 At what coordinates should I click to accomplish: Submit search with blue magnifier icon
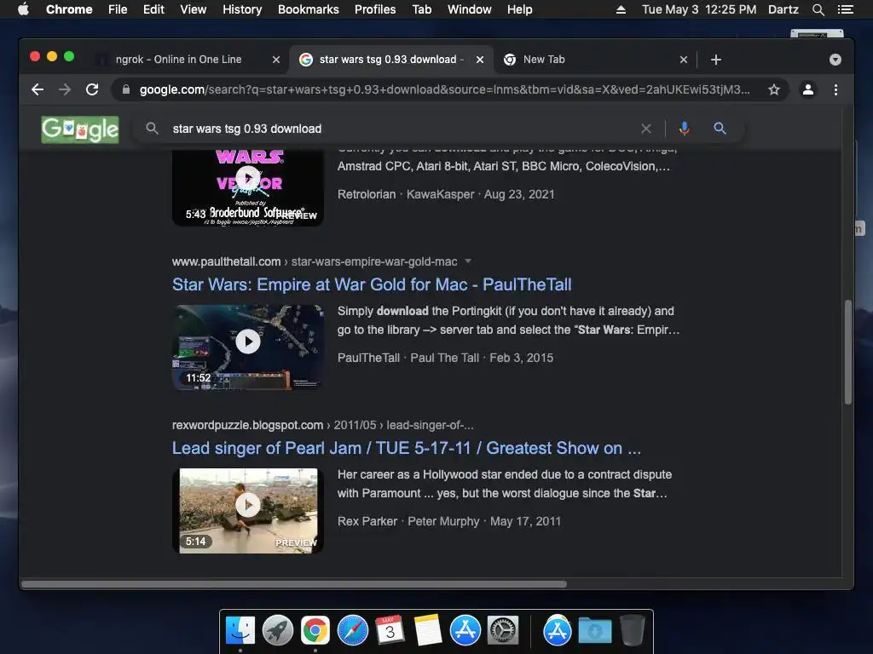[x=720, y=129]
